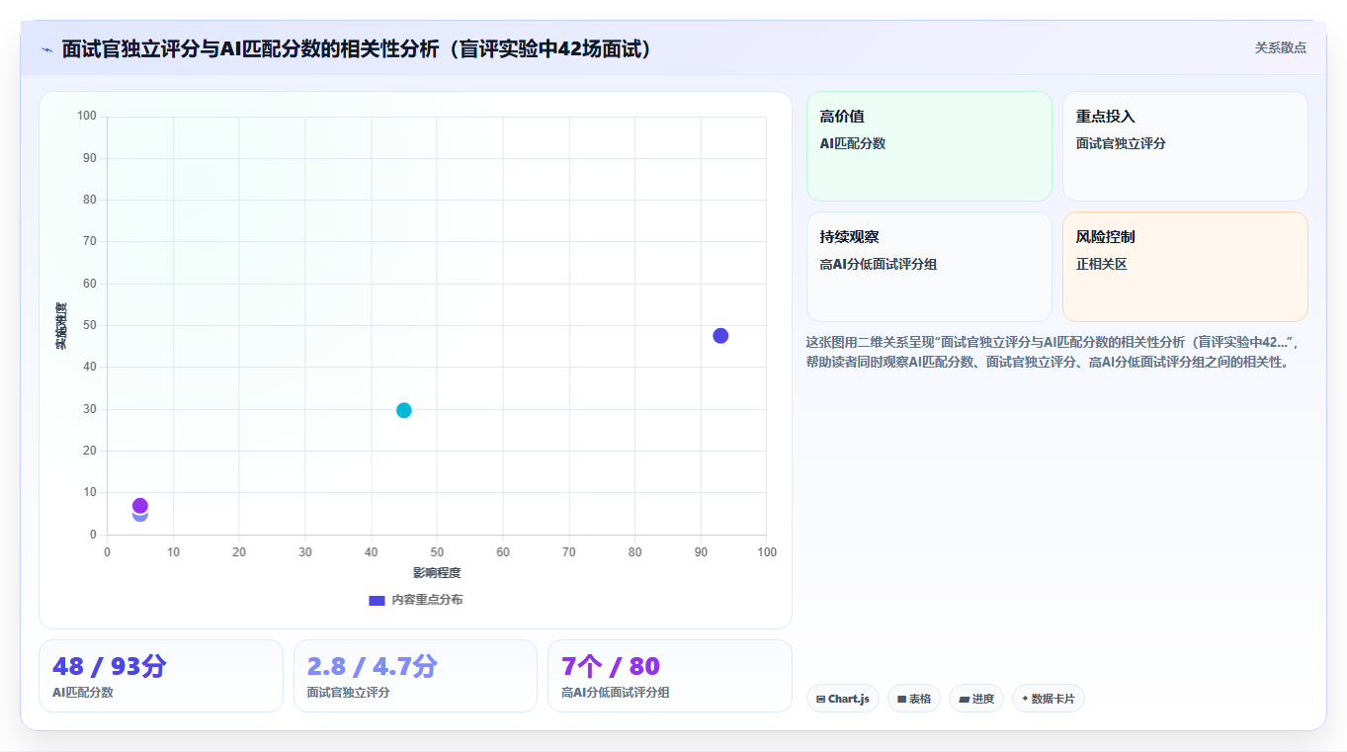Toggle the 内容重点分布 legend swatch
This screenshot has width=1347, height=752.
[377, 600]
